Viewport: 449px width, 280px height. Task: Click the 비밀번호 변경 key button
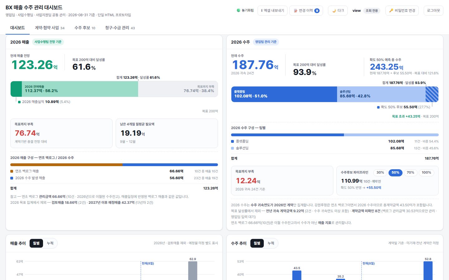402,11
